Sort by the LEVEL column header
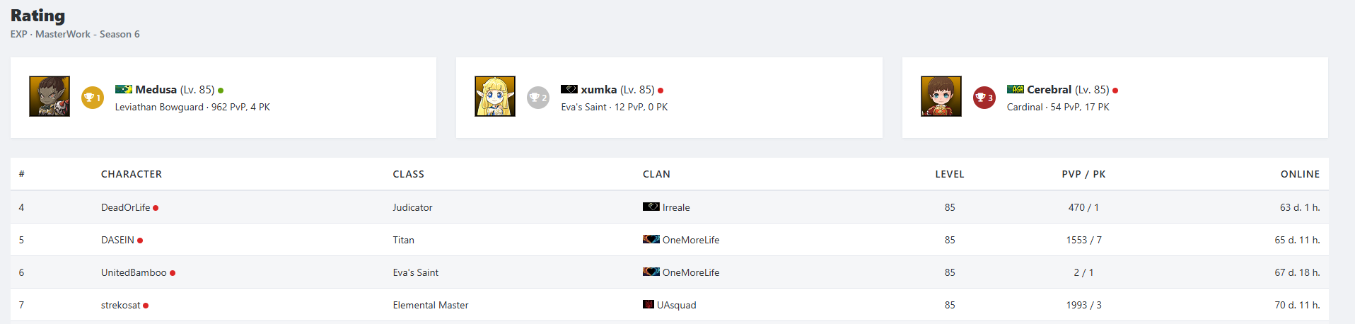This screenshot has height=324, width=1355. tap(949, 174)
